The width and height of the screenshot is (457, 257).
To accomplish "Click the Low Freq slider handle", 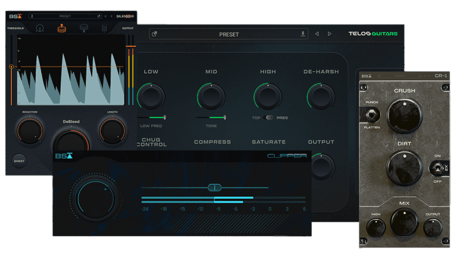I will point(165,117).
